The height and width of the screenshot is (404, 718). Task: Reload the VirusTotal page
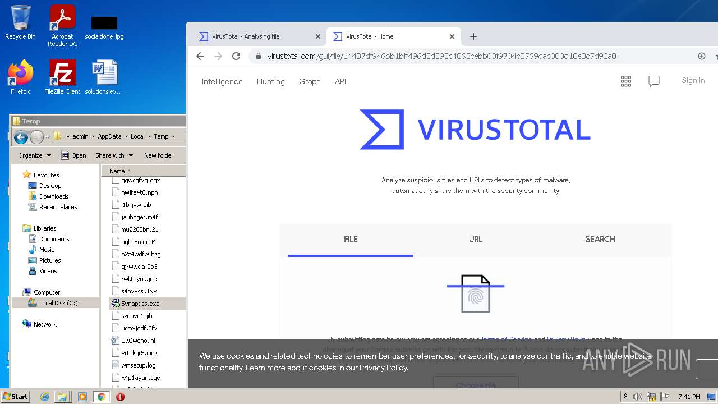coord(236,56)
